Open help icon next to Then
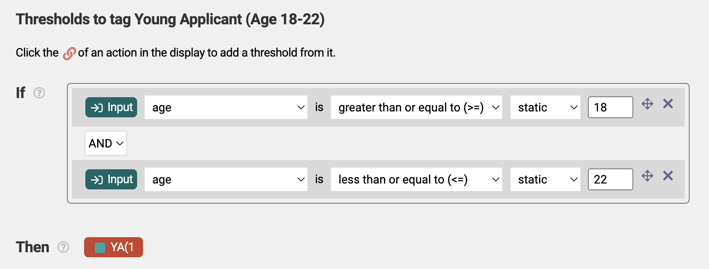 click(63, 247)
